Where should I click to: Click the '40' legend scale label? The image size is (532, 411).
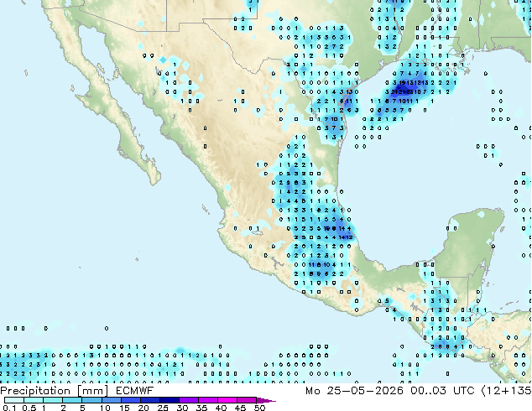pos(221,408)
